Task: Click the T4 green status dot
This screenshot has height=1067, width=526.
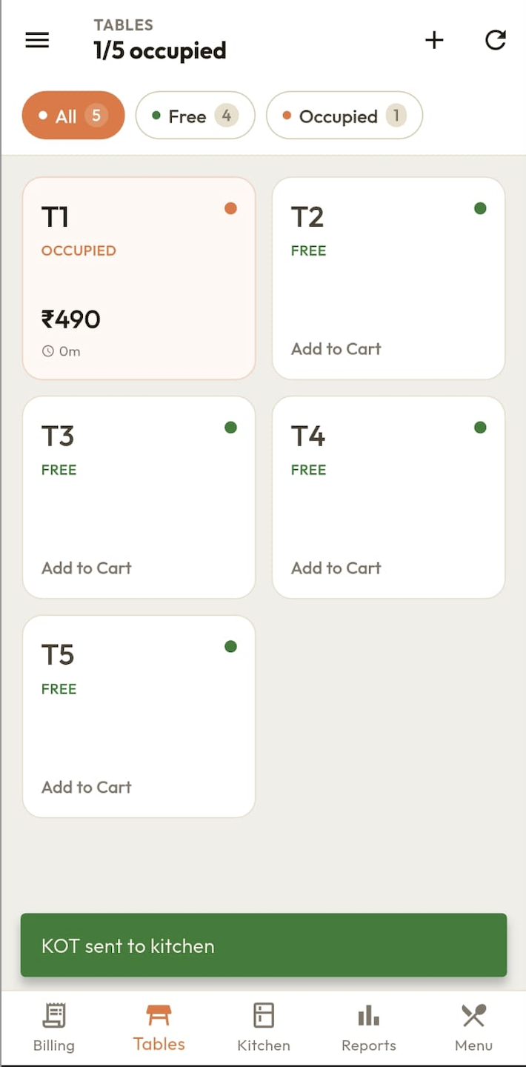Action: tap(480, 428)
